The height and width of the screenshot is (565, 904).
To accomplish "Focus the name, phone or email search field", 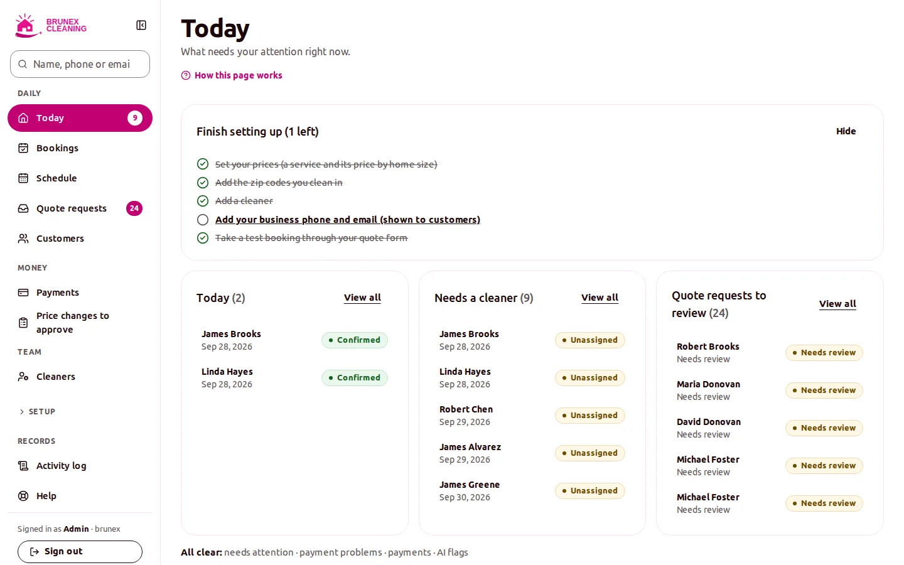I will (x=80, y=64).
